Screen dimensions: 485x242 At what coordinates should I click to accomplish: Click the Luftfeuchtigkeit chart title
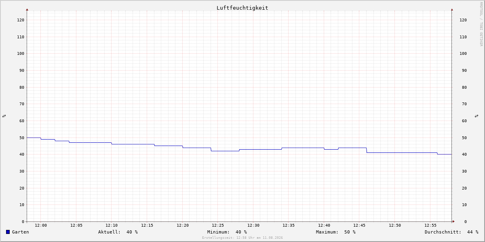click(x=242, y=8)
